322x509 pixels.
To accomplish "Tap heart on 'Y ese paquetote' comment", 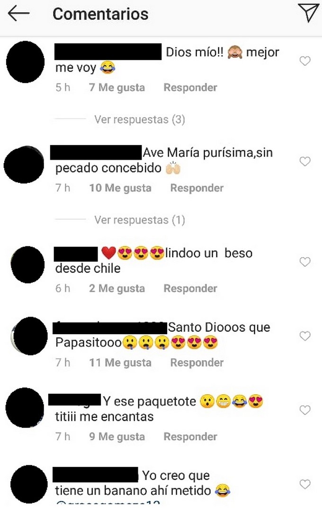I will (x=305, y=410).
